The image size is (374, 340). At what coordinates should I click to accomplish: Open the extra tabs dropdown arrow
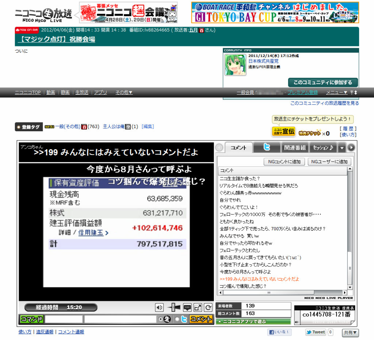(x=342, y=148)
